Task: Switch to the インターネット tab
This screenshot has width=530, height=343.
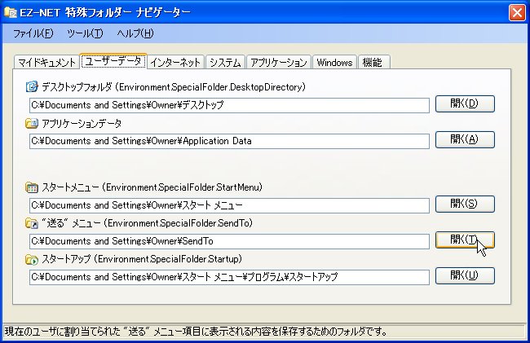Action: [175, 62]
